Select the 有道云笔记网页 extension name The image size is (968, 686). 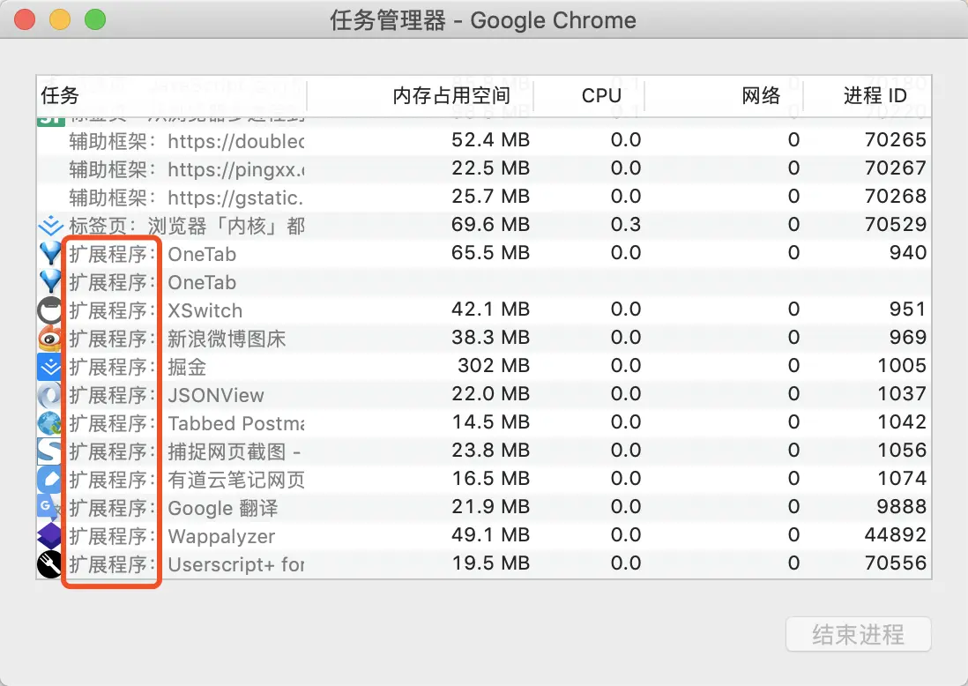pyautogui.click(x=236, y=481)
